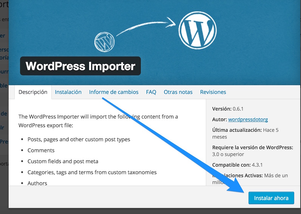Viewport: 301px width, 214px height.
Task: Click the Instalar ahora button
Action: coord(271,198)
